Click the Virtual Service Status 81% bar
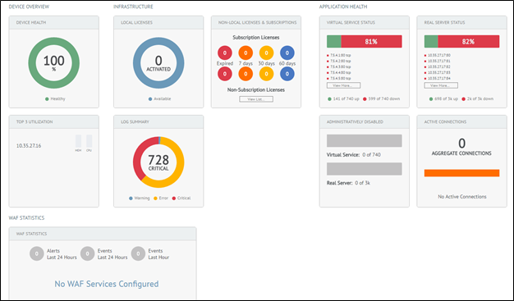Image resolution: width=514 pixels, height=301 pixels. [365, 42]
